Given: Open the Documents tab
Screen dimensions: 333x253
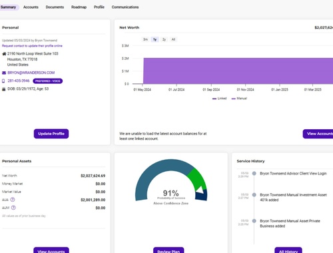Looking at the screenshot, I should click(55, 7).
